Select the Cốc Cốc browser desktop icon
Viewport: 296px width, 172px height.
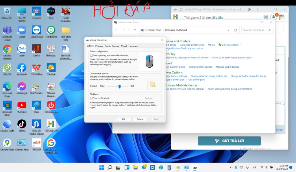tap(7, 69)
